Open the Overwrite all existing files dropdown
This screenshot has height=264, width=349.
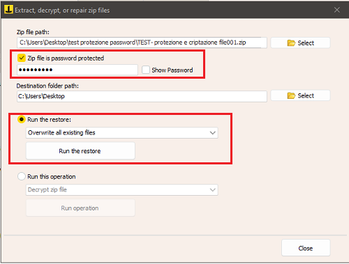[x=122, y=132]
